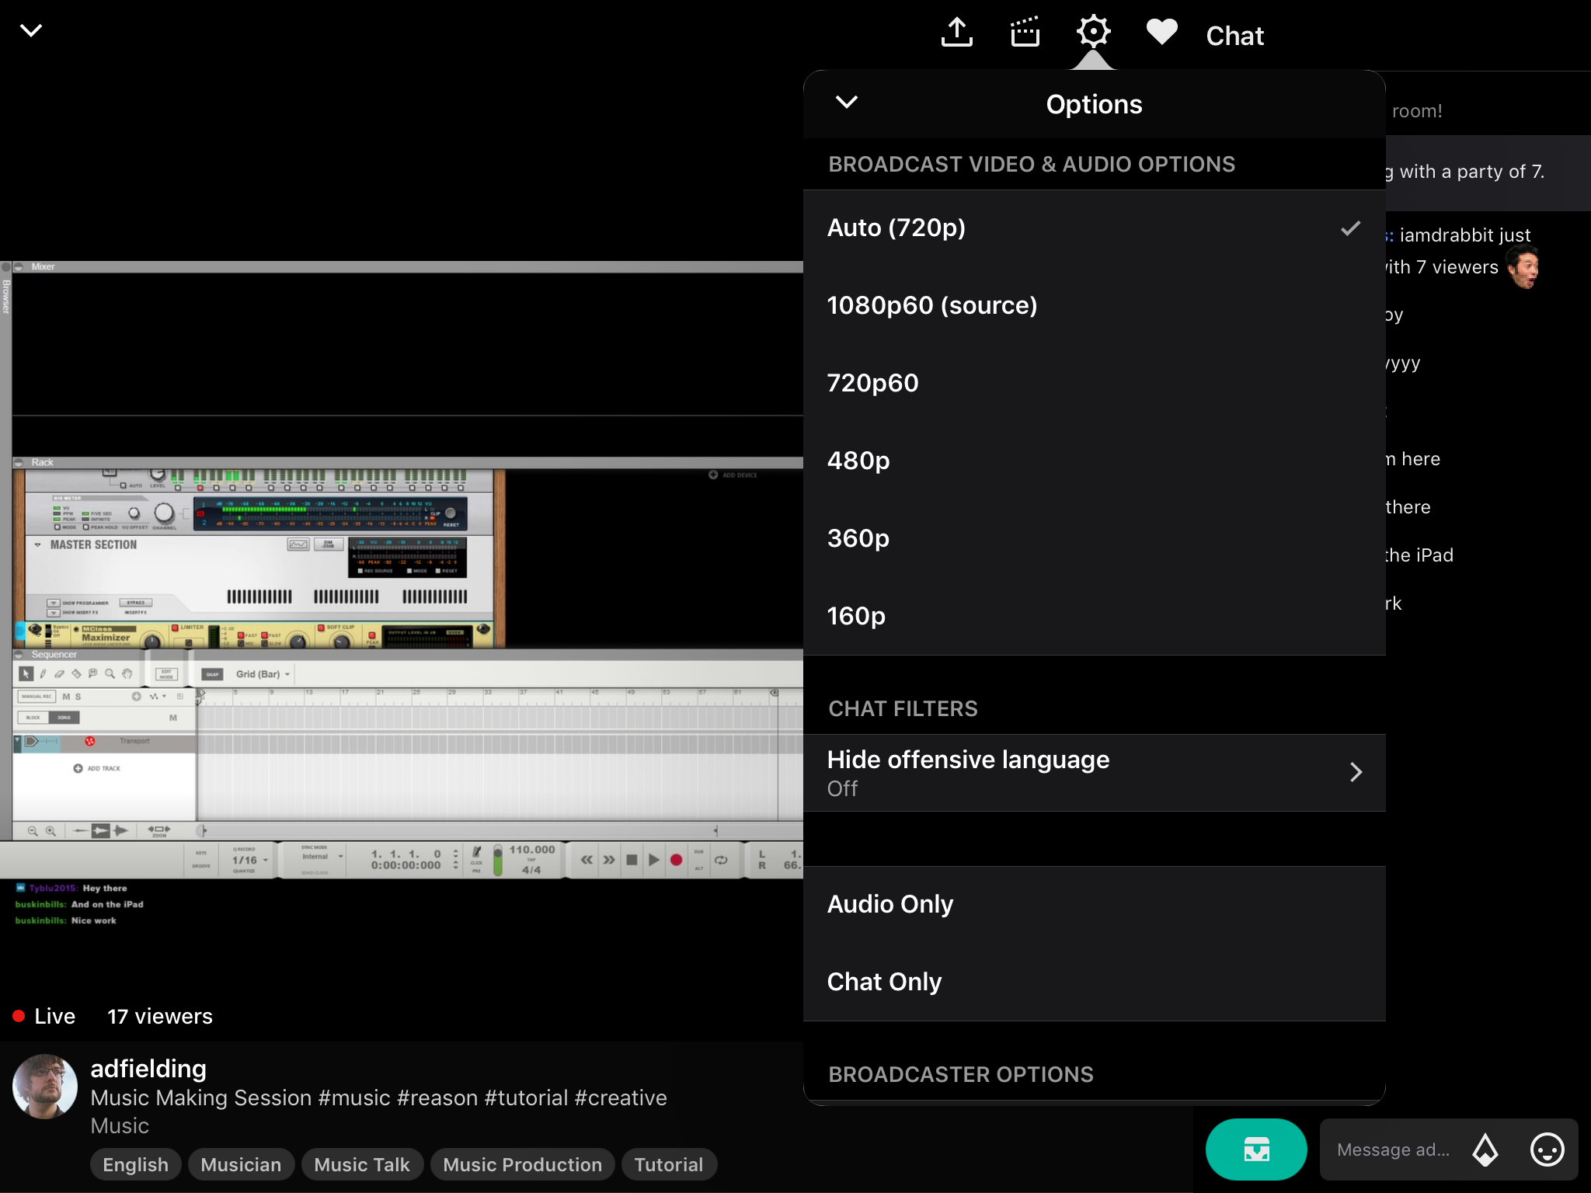Select the Tutorial tag
Image resolution: width=1591 pixels, height=1193 pixels.
coord(668,1164)
